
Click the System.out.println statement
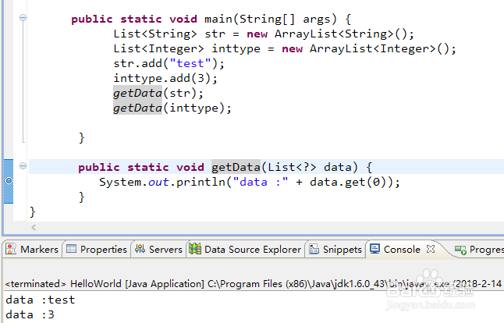(x=250, y=183)
